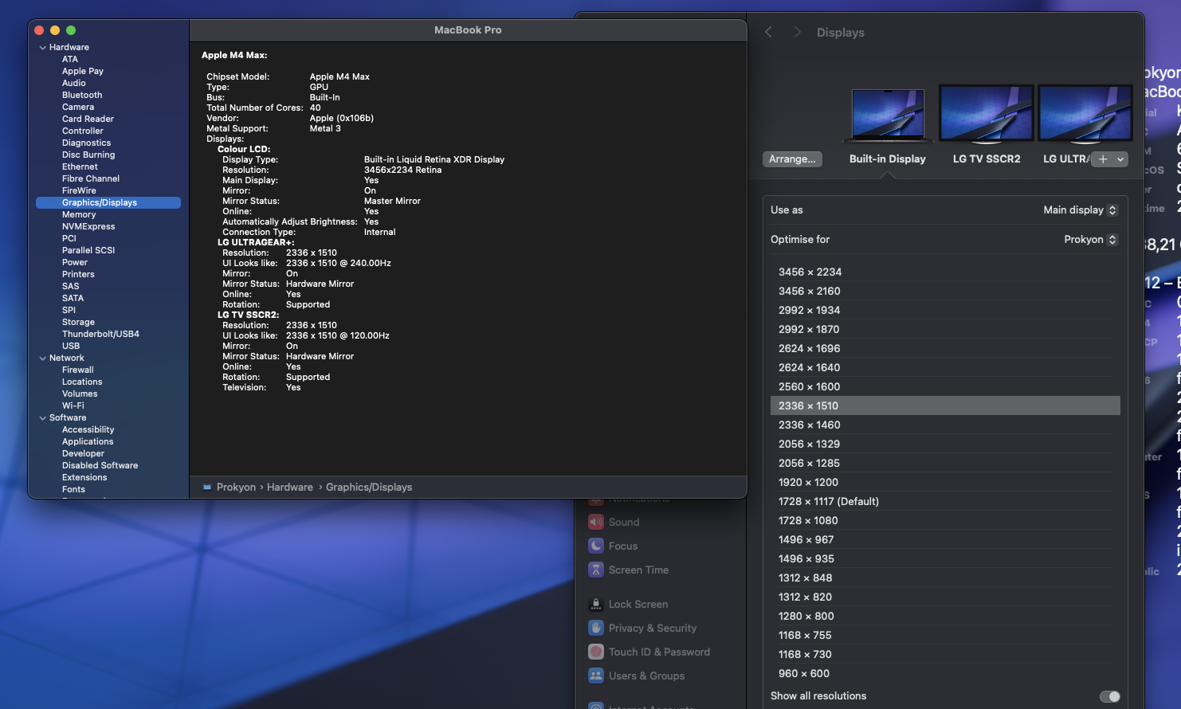The width and height of the screenshot is (1181, 709).
Task: Select Audio in hardware list
Action: click(x=74, y=83)
